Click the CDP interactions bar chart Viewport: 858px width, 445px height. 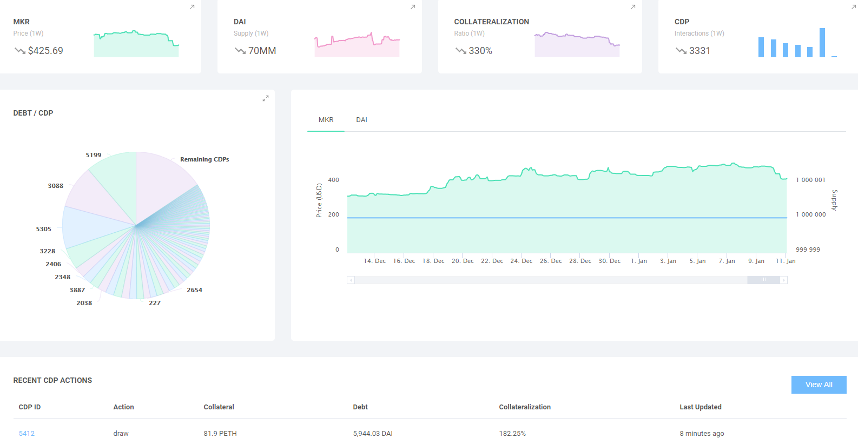pyautogui.click(x=797, y=43)
